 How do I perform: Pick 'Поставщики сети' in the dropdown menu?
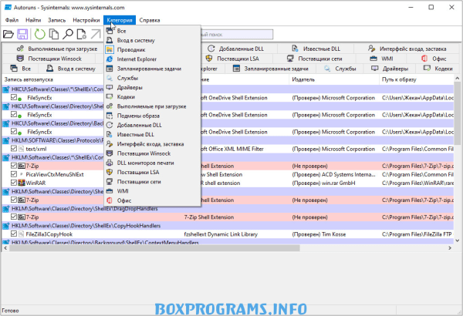click(x=152, y=182)
